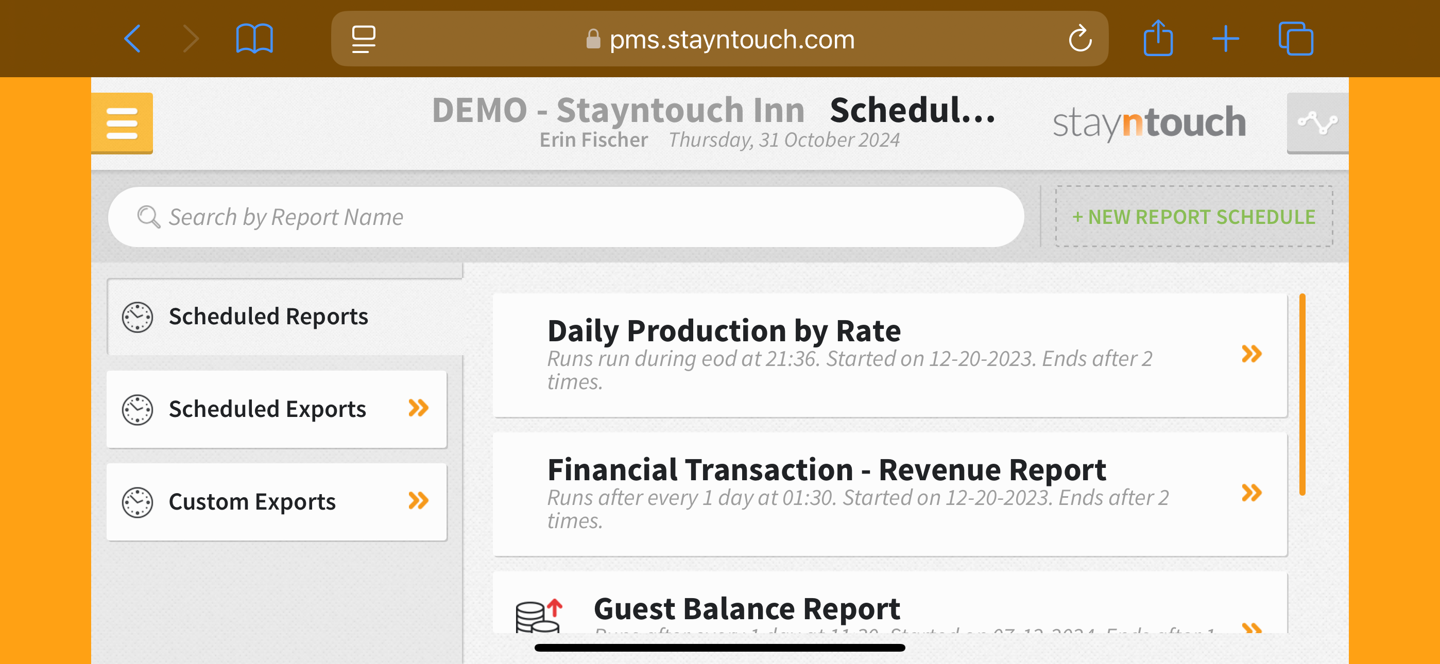Click the orange vertical scrollbar
This screenshot has width=1440, height=664.
pos(1302,394)
